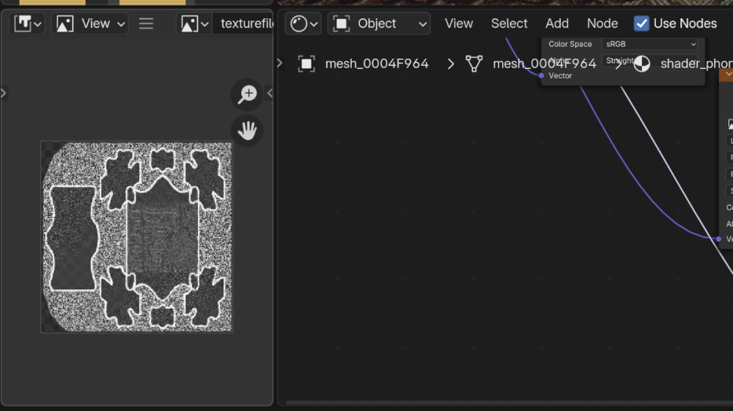Screen dimensions: 733x411
Task: Click the pan hand gizmo in image editor
Action: [x=247, y=130]
